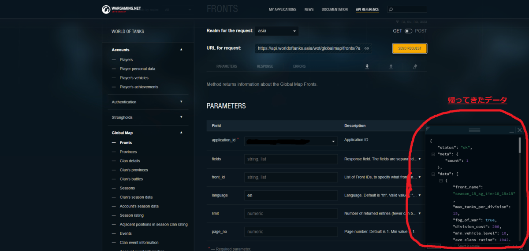Open Clan event information link
The image size is (529, 251).
139,243
